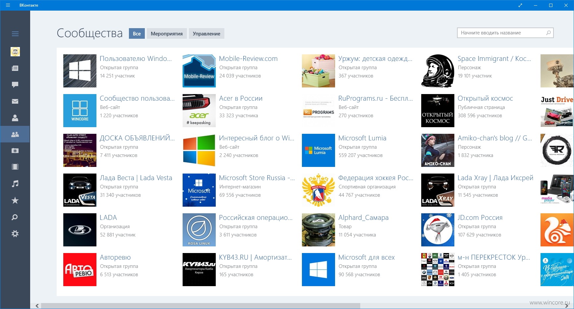Click the LADA XRAY thumbnail

(438, 190)
